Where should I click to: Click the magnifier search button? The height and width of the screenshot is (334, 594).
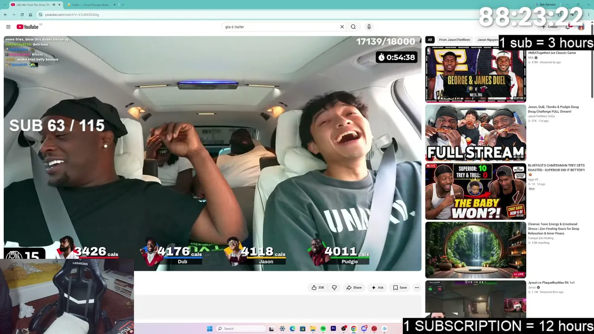pos(353,27)
